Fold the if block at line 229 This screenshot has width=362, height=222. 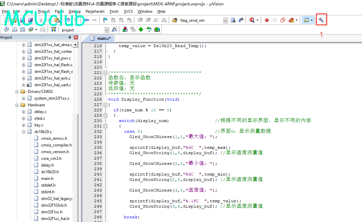tap(105, 115)
